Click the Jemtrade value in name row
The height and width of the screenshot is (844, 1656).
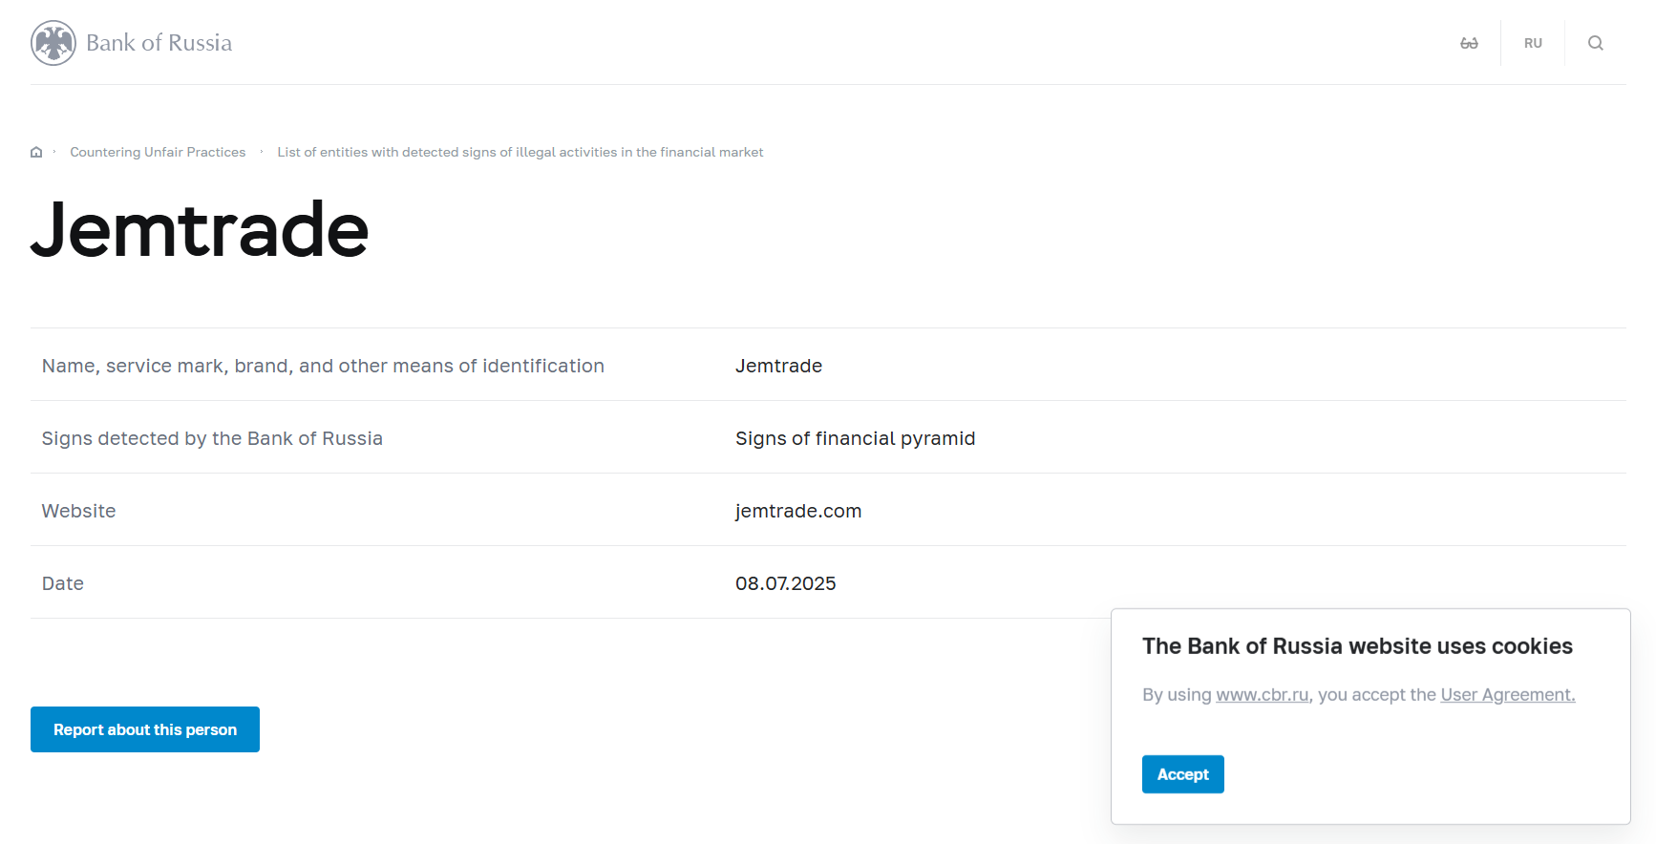pyautogui.click(x=778, y=366)
